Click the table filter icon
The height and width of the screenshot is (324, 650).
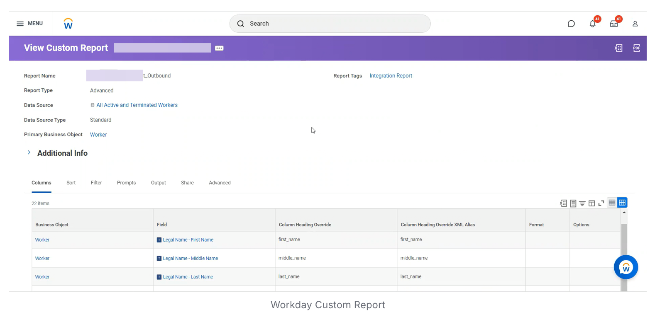(582, 203)
